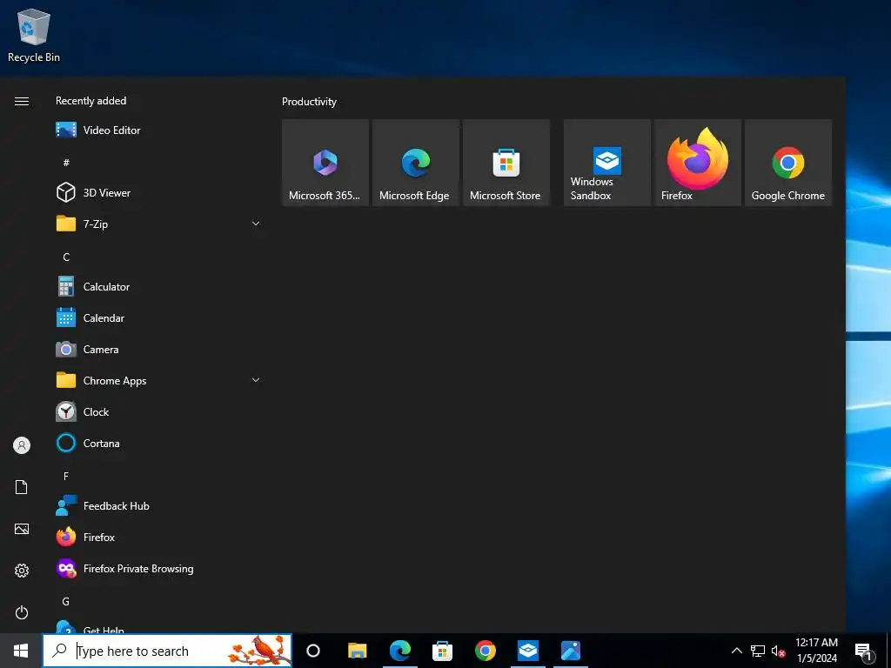The width and height of the screenshot is (891, 668).
Task: Click the 'G' letter group header
Action: pyautogui.click(x=66, y=602)
